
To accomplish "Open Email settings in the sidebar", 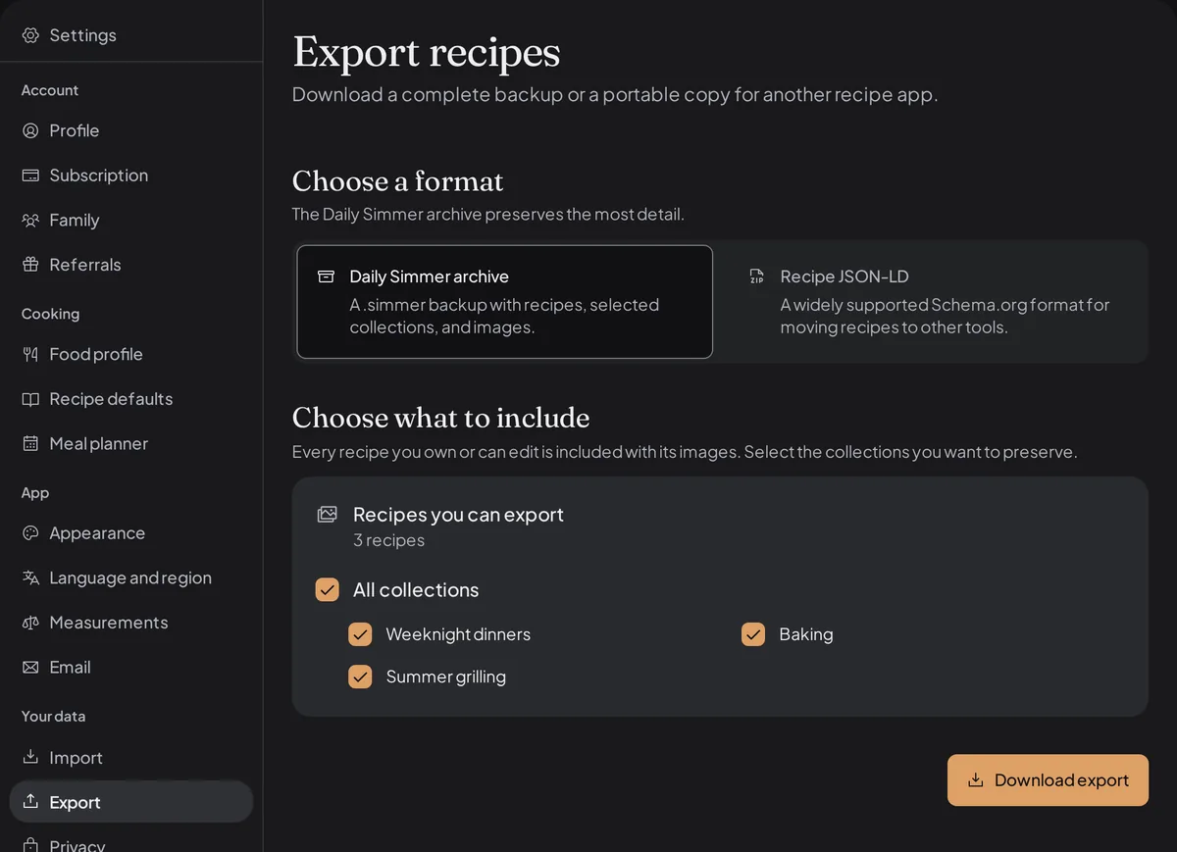I will 131,667.
